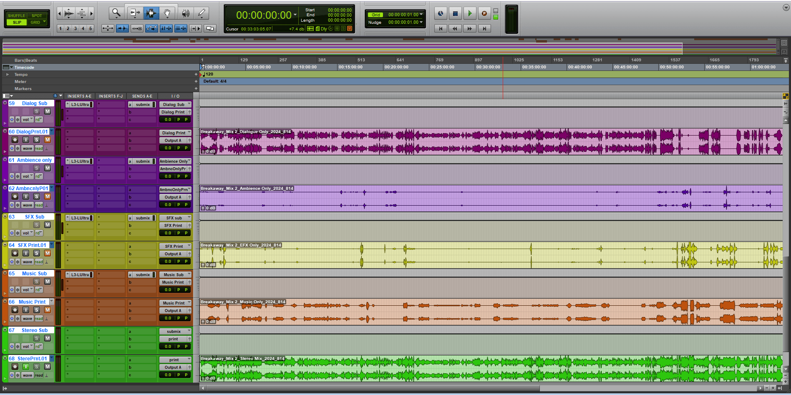Viewport: 791px width, 395px height.
Task: Open main counter format dropdown
Action: (295, 15)
